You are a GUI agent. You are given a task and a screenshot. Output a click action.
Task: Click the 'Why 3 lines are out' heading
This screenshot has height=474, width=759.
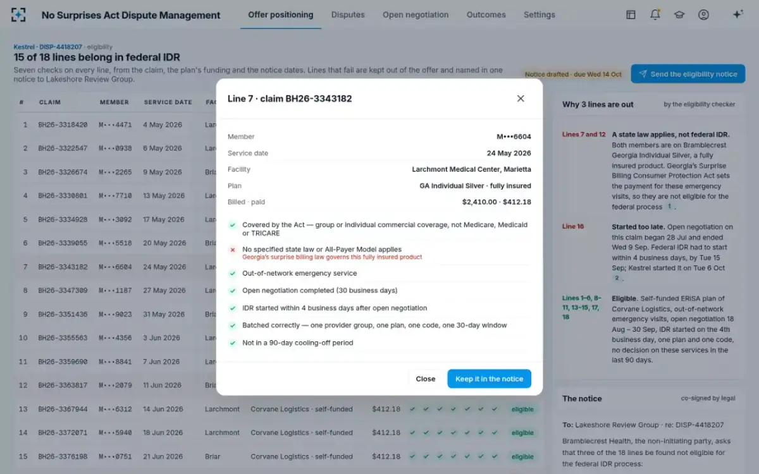[x=598, y=104]
